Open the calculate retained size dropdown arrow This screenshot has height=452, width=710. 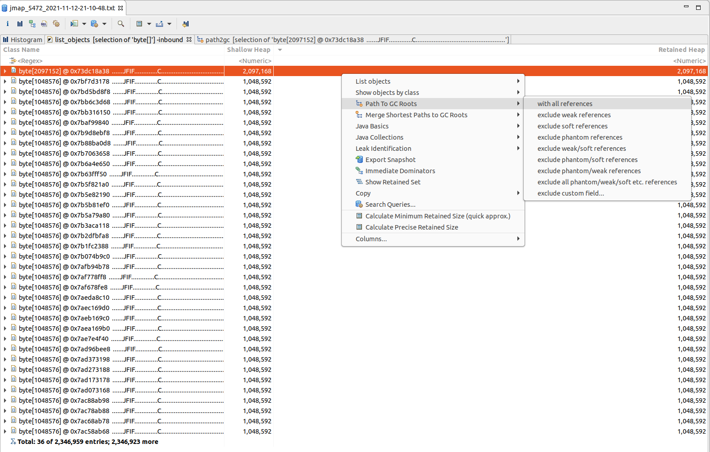(x=149, y=24)
